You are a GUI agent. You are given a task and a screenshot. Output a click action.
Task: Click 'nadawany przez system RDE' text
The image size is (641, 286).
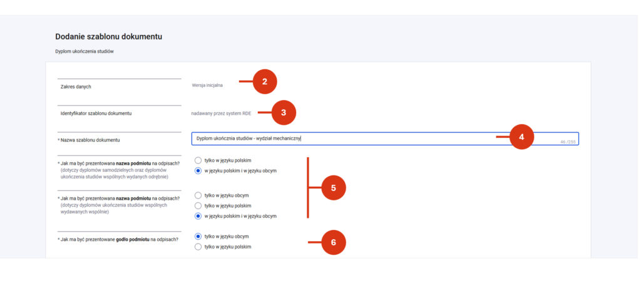[221, 114]
